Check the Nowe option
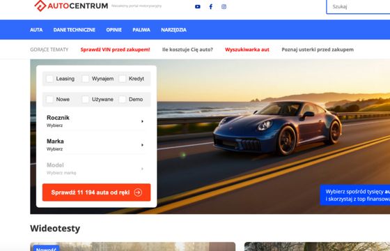This screenshot has height=251, width=390. [x=49, y=99]
